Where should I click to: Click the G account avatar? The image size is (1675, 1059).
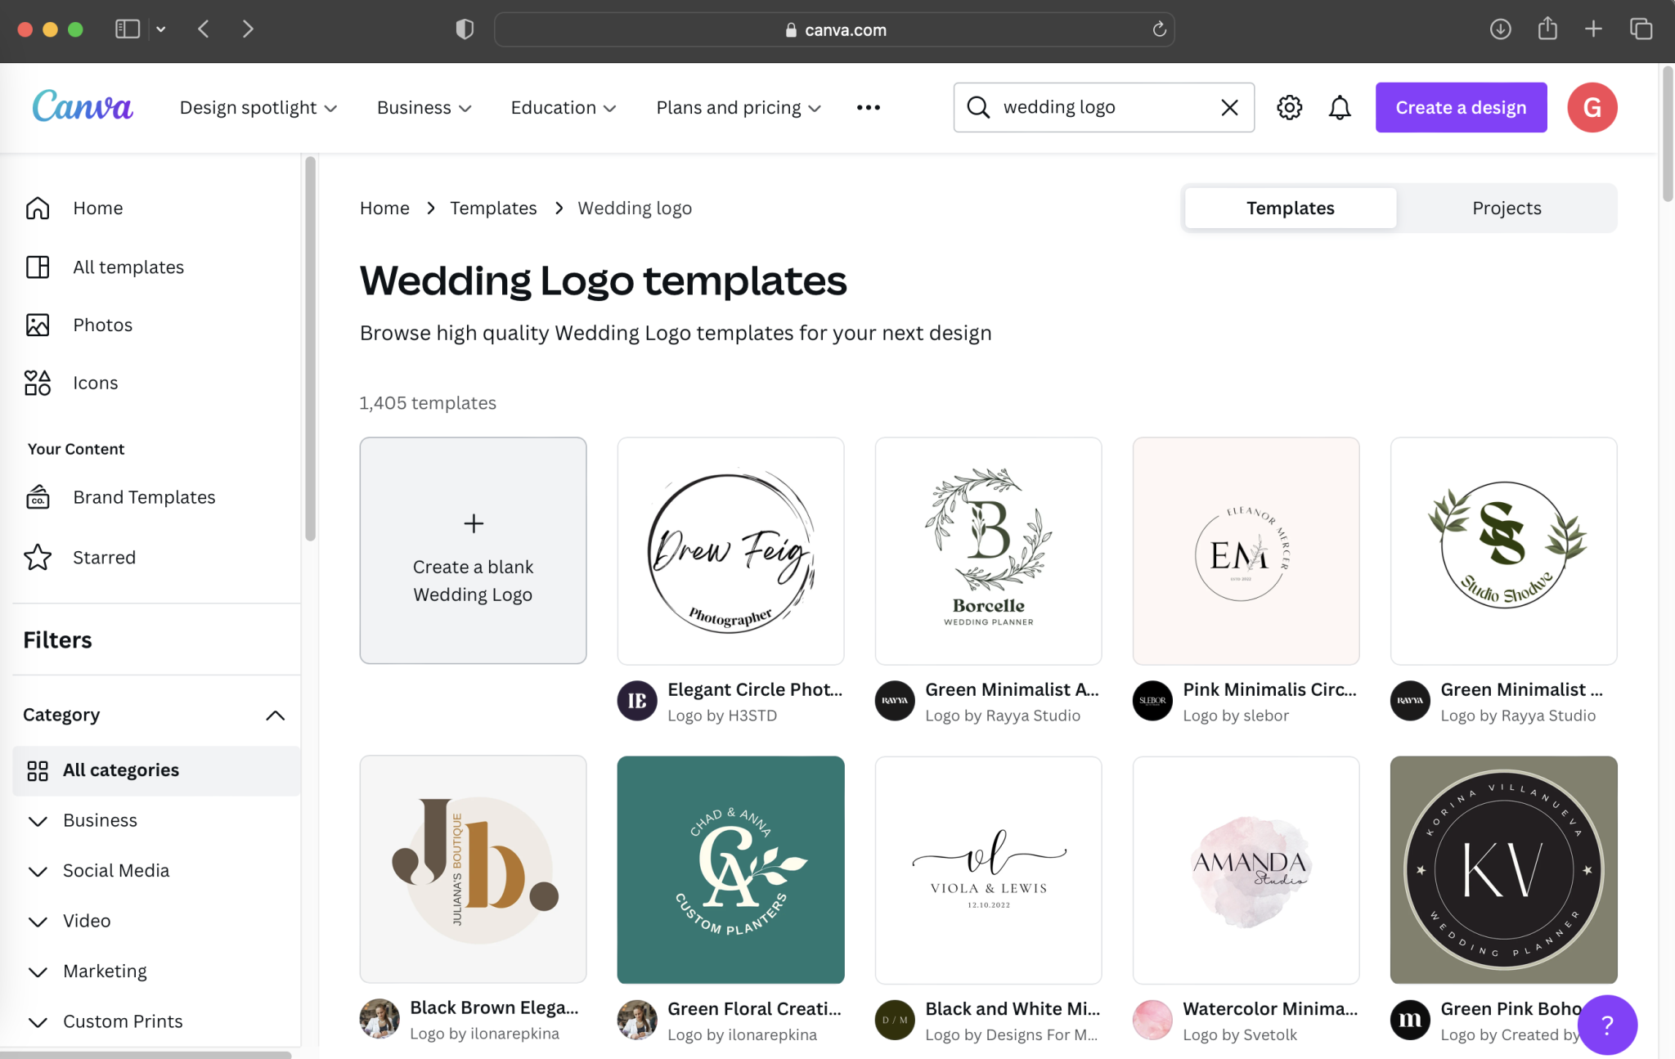[1592, 107]
